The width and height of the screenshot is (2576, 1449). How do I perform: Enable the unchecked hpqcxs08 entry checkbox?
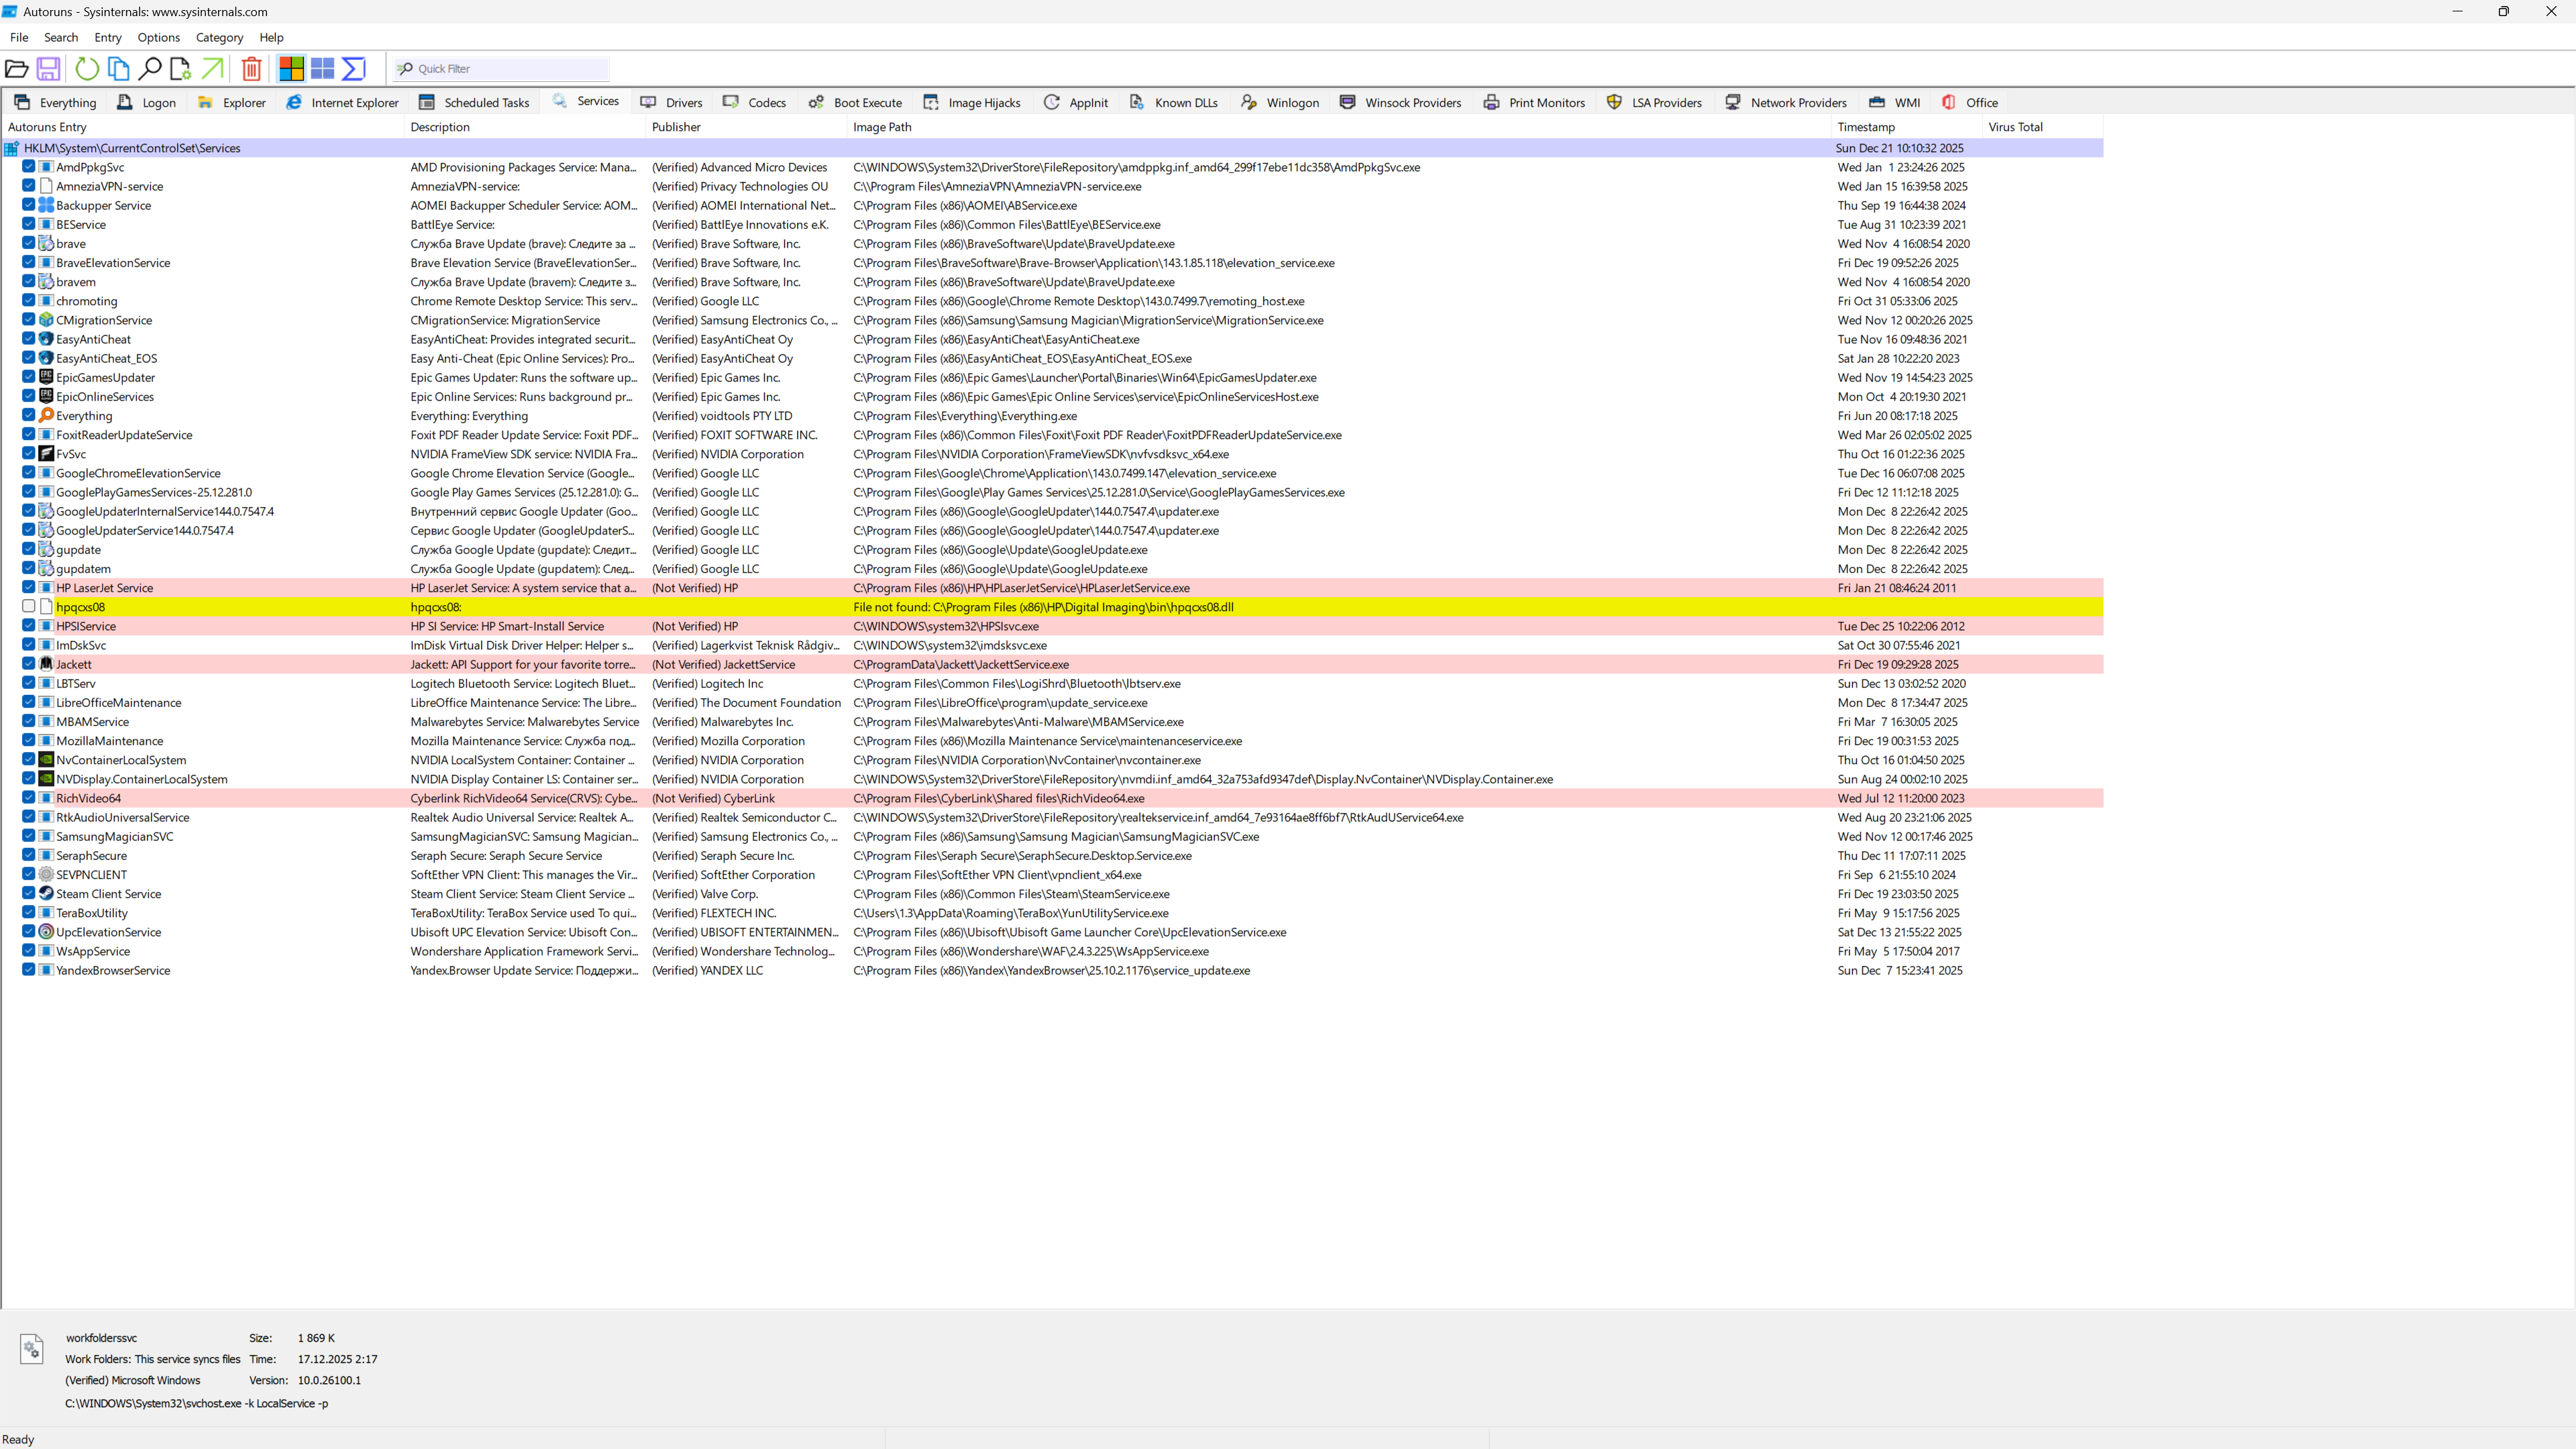29,607
